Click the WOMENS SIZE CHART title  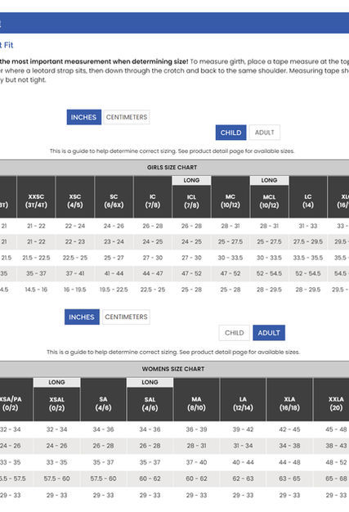pyautogui.click(x=173, y=369)
